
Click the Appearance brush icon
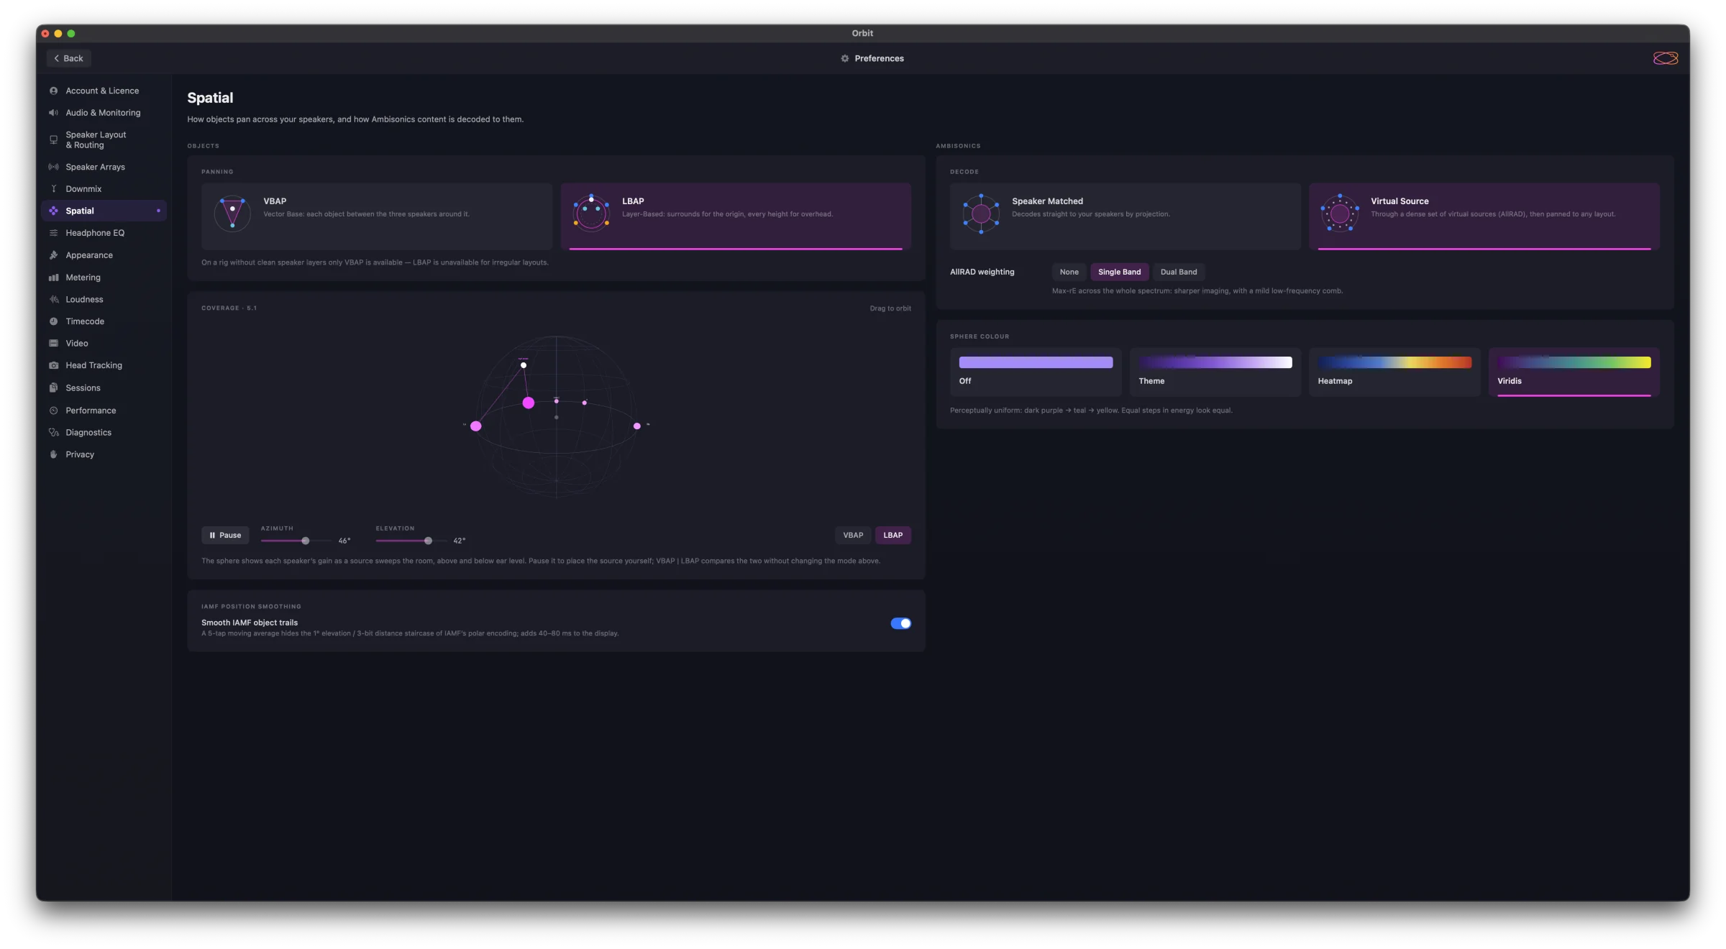coord(53,255)
